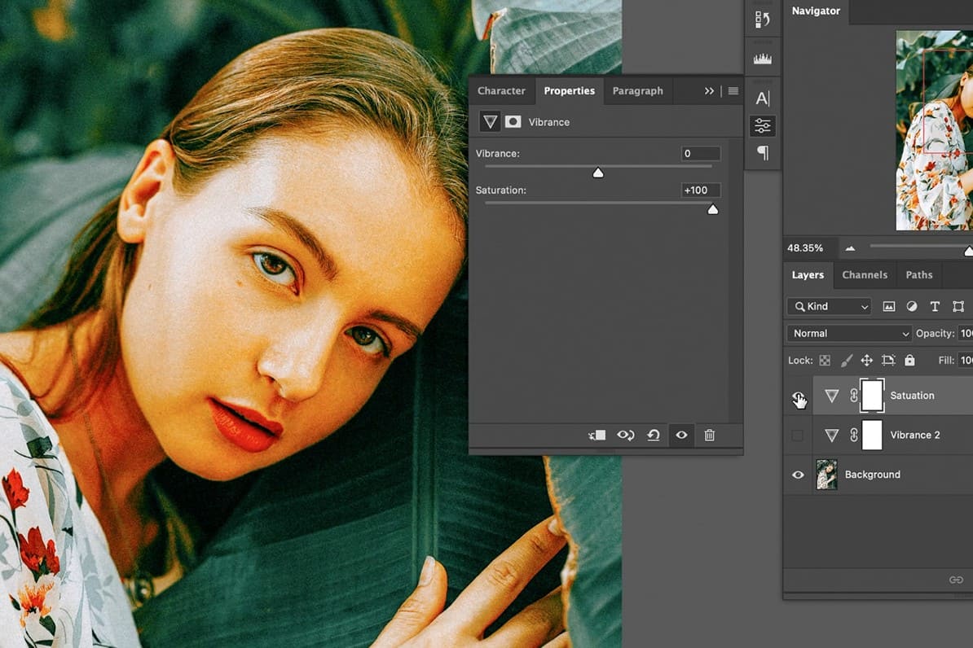This screenshot has width=973, height=648.
Task: Switch to the Channels tab
Action: [865, 275]
